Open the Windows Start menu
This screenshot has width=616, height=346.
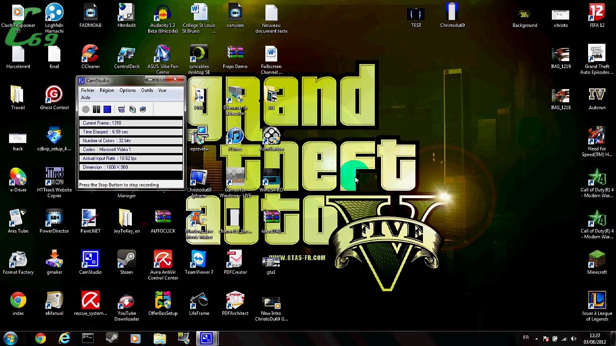click(x=10, y=339)
